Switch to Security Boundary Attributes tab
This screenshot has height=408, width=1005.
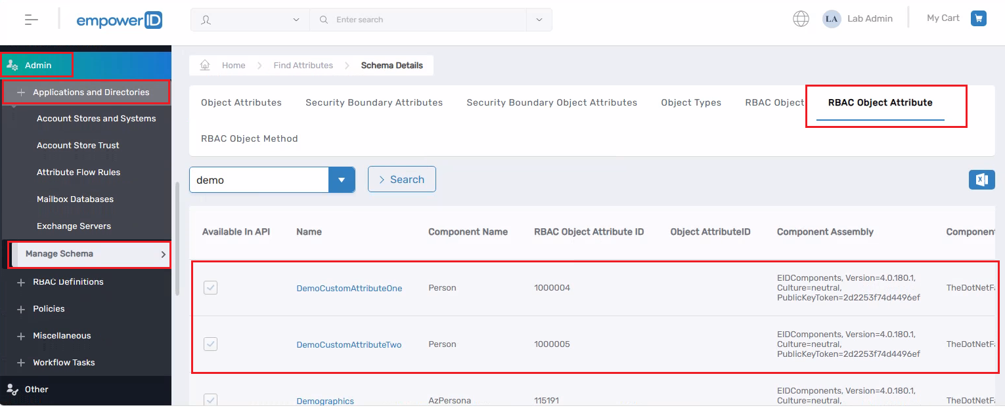374,102
